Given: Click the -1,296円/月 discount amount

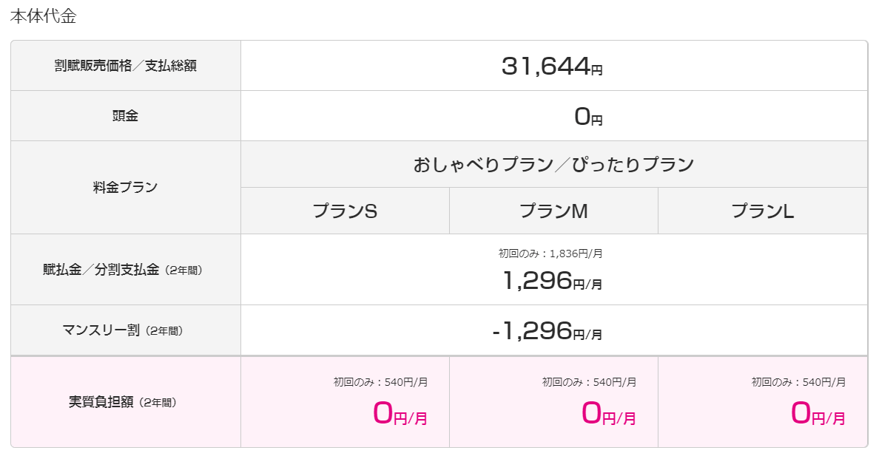Looking at the screenshot, I should click(x=547, y=331).
